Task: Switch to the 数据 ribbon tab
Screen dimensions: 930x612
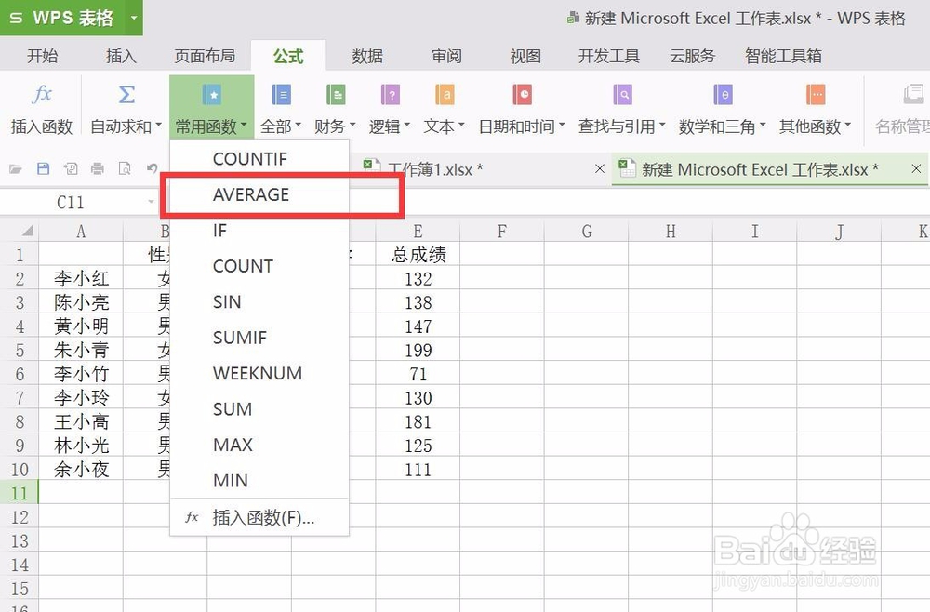Action: (x=367, y=56)
